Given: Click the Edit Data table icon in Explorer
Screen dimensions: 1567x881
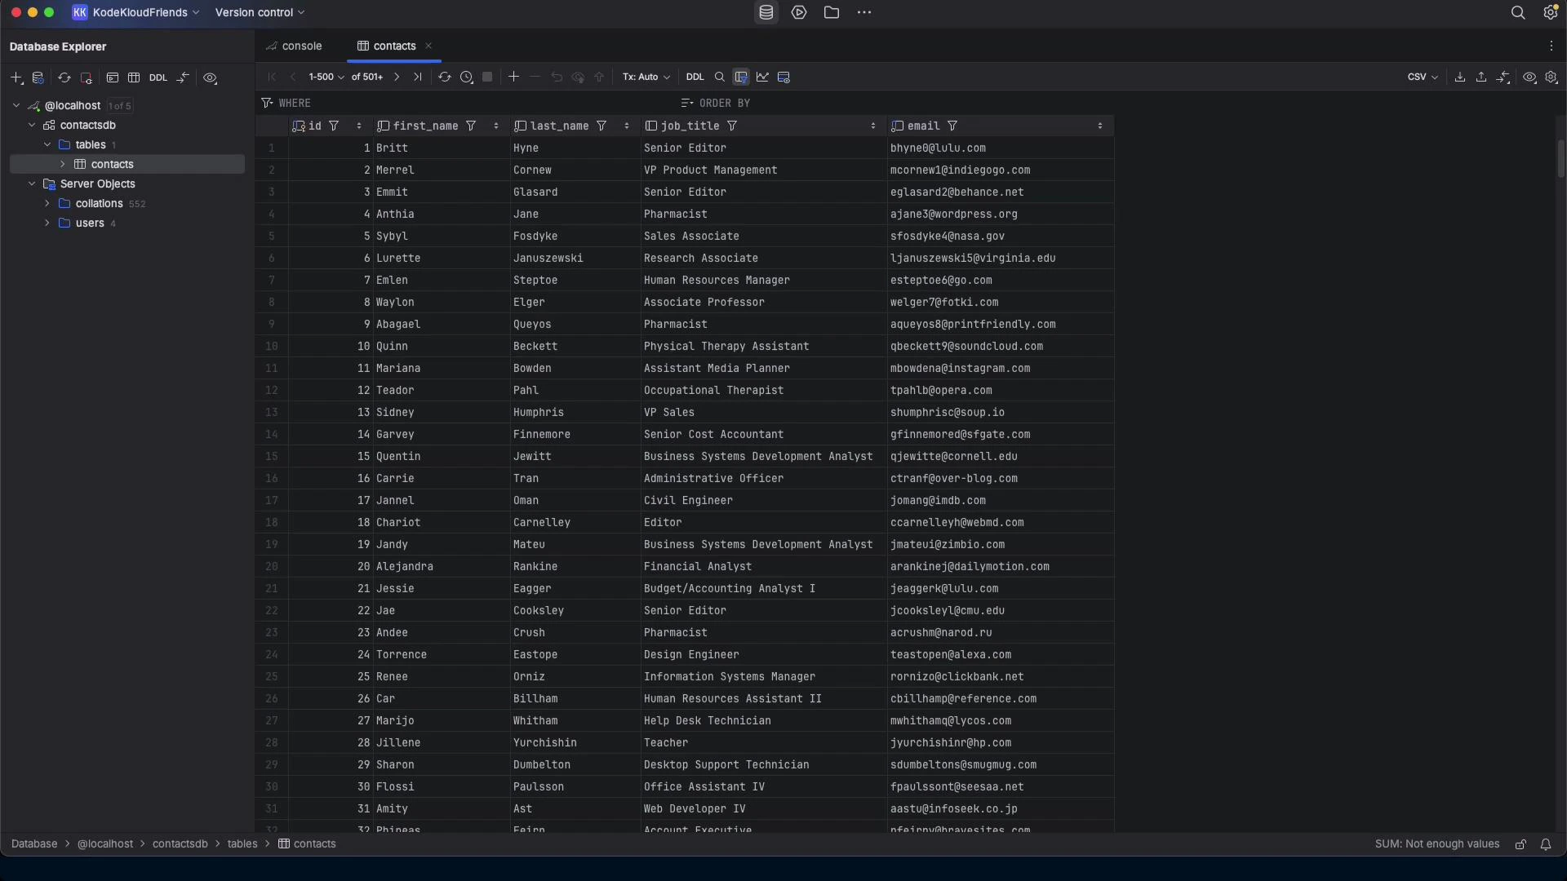Looking at the screenshot, I should [x=134, y=78].
